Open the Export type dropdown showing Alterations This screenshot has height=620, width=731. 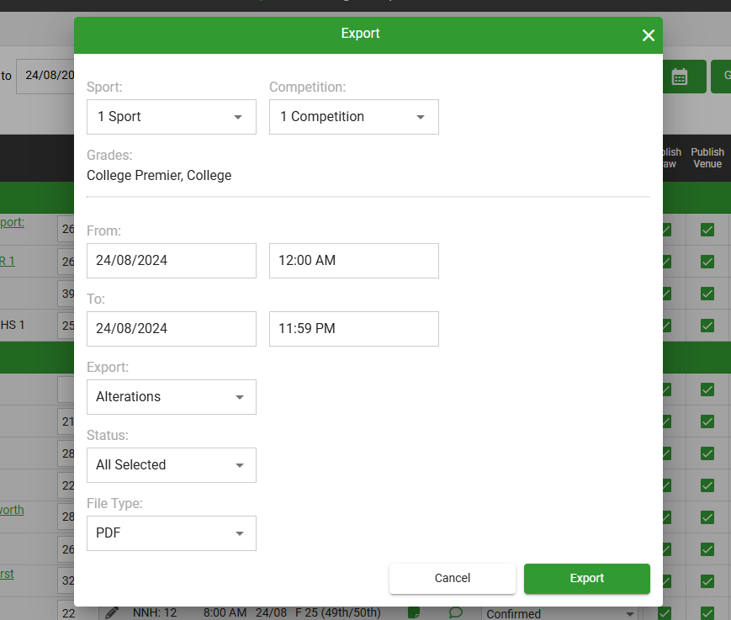coord(171,397)
